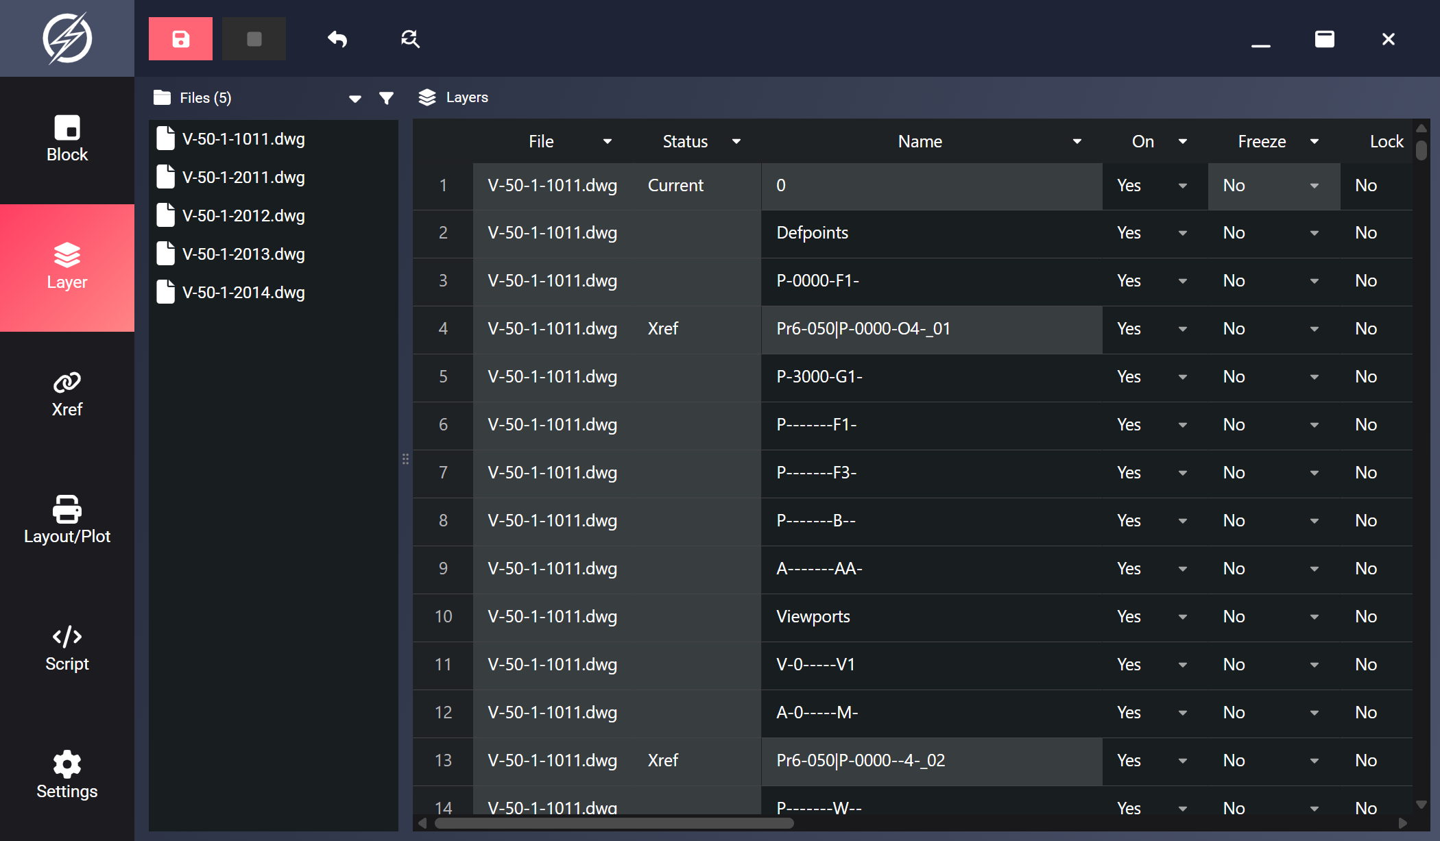Click layer name cell P-3000-G1-
Image resolution: width=1440 pixels, height=841 pixels.
[932, 378]
